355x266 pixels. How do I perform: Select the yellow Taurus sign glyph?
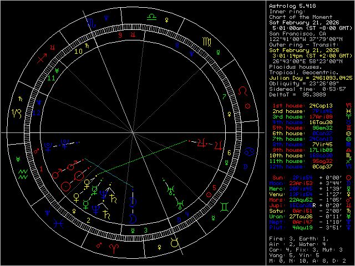[174, 242]
